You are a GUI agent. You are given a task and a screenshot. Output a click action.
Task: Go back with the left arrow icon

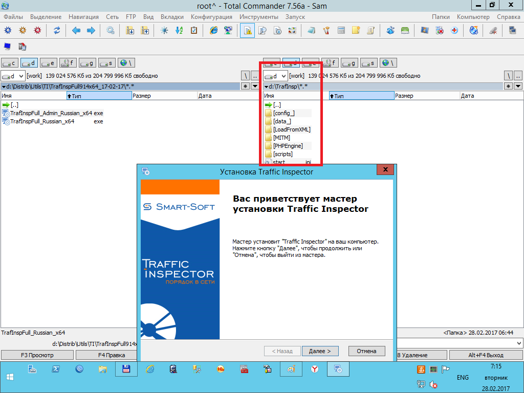pos(76,31)
